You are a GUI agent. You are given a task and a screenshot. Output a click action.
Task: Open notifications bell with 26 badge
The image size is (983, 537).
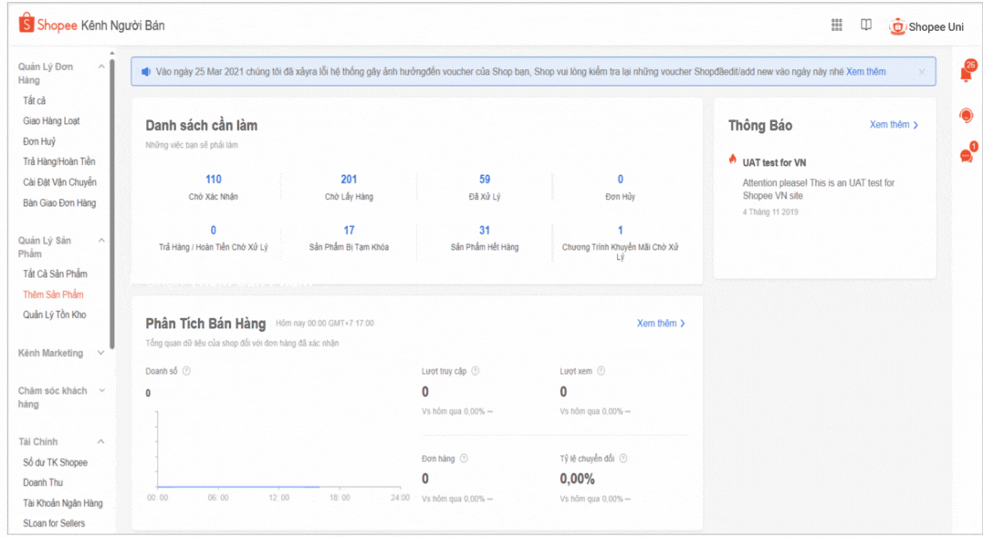[x=967, y=73]
